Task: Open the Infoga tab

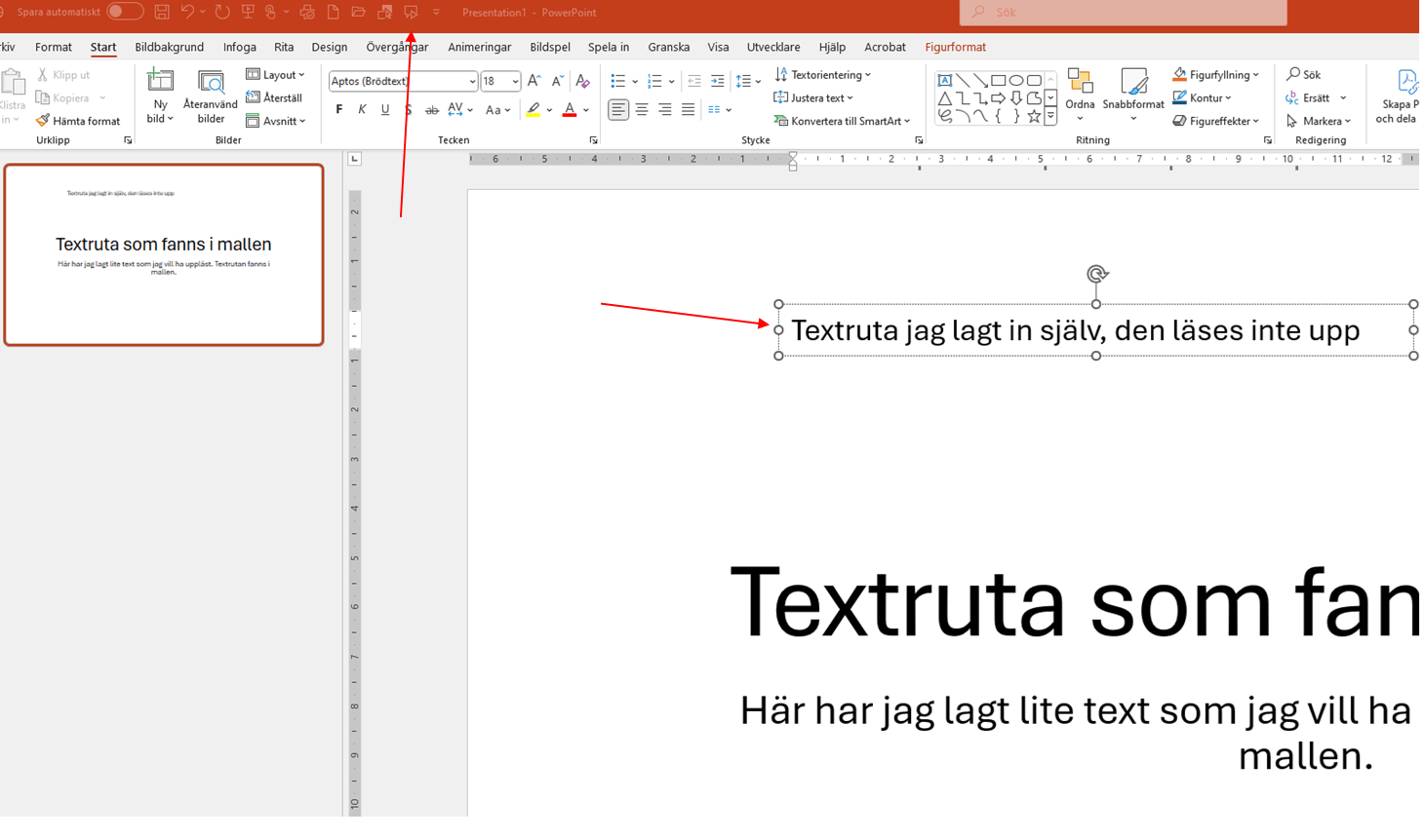Action: 239,47
